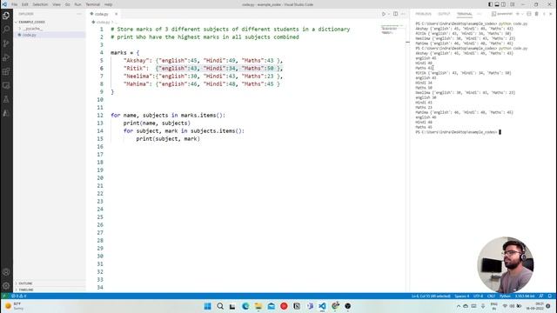The image size is (557, 313).
Task: Click the terminal command prompt line
Action: coord(459,132)
